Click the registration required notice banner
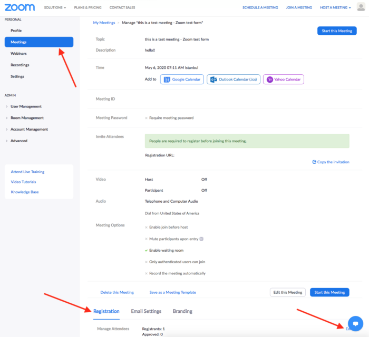 [247, 141]
